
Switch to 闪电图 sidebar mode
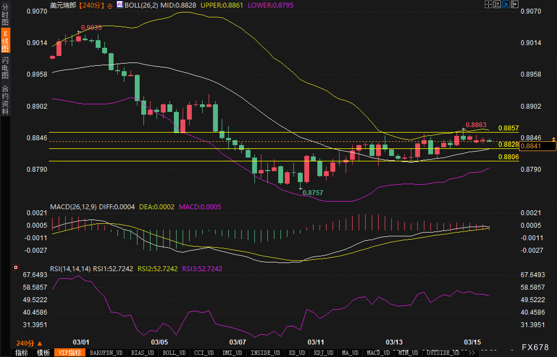pyautogui.click(x=5, y=68)
